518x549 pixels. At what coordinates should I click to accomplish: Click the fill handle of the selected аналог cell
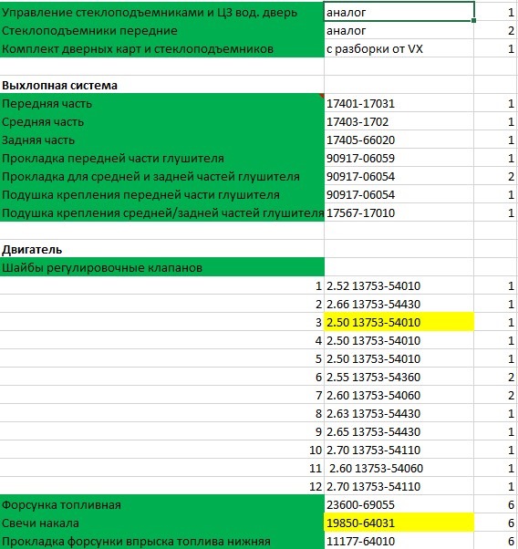tap(473, 21)
